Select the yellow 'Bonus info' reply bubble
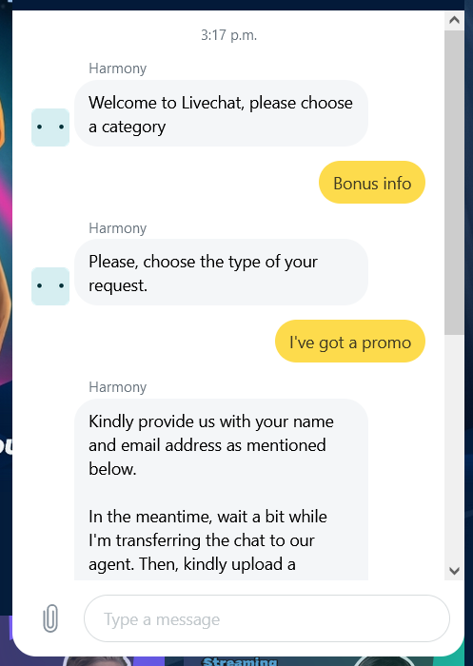Screen dimensions: 473x666 click(x=372, y=183)
